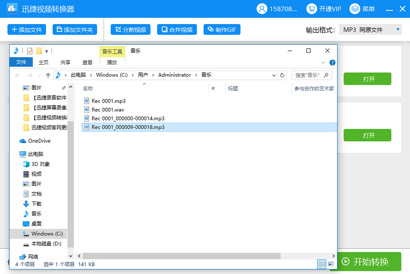Select OneDrive in navigation pane

click(x=35, y=141)
